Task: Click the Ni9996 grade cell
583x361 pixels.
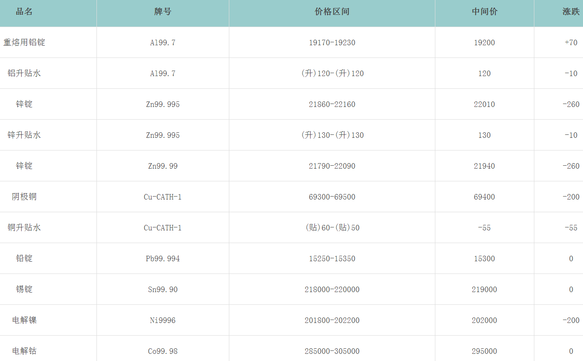Action: tap(162, 320)
